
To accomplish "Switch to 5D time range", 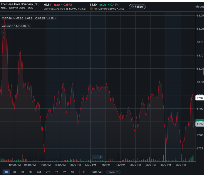I will (x=14, y=172).
